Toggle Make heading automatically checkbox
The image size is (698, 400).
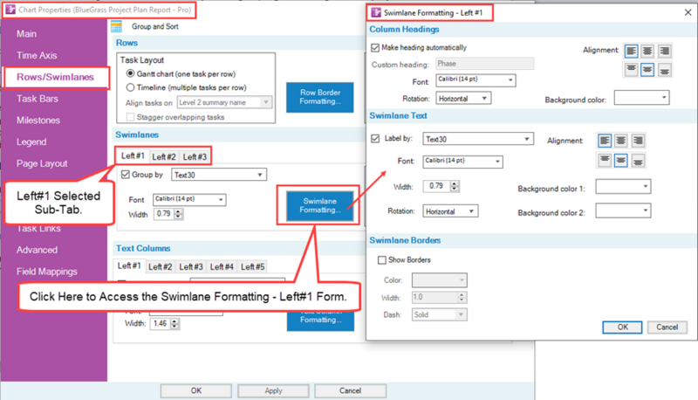click(x=375, y=48)
